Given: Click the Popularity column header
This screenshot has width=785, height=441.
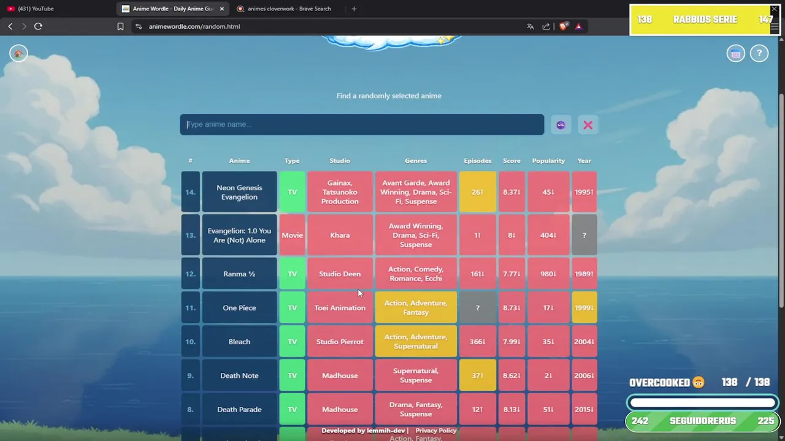Looking at the screenshot, I should pyautogui.click(x=548, y=160).
